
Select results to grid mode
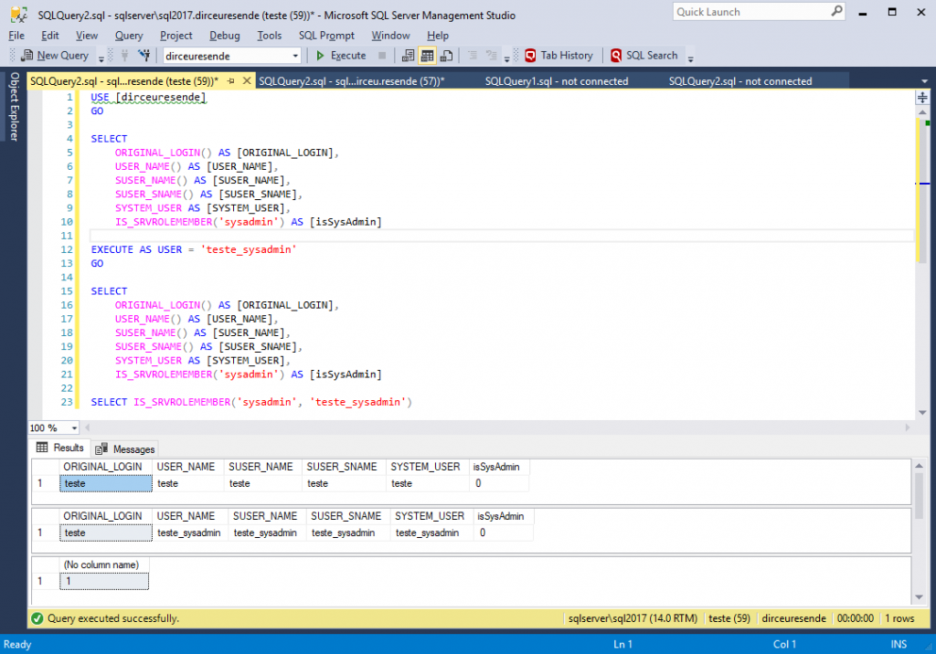click(x=427, y=56)
